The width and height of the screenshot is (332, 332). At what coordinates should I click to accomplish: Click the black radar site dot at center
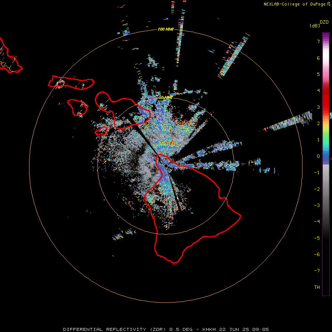tap(166, 166)
